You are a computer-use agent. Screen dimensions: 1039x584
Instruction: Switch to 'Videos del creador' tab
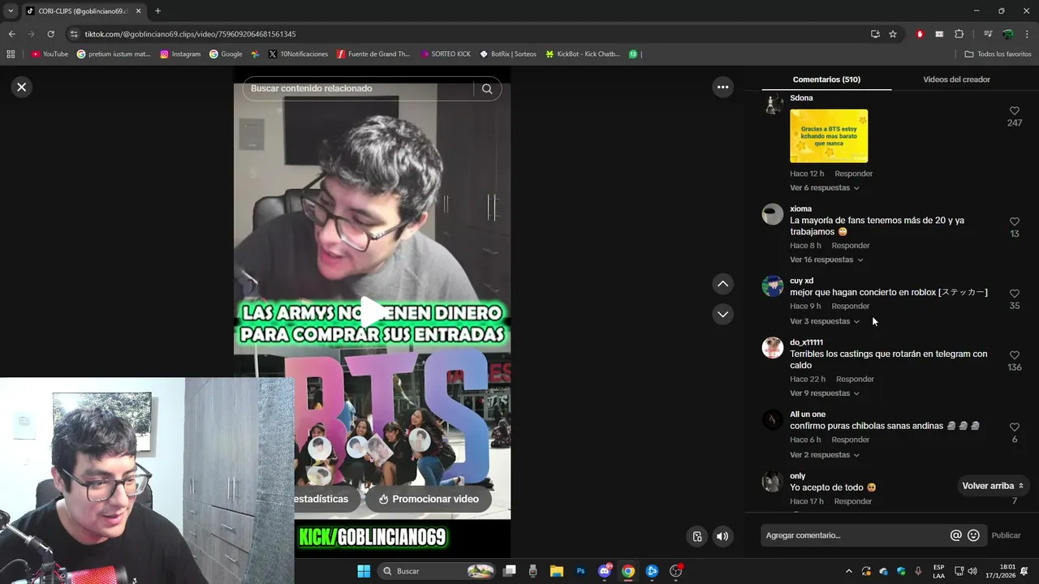[x=956, y=79]
